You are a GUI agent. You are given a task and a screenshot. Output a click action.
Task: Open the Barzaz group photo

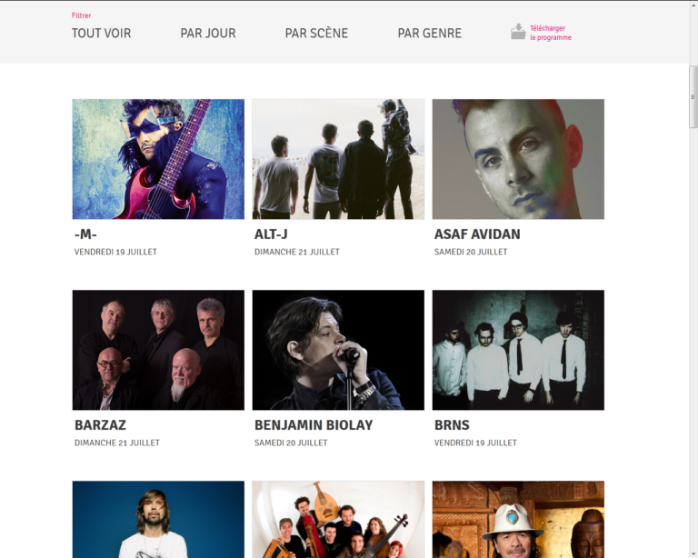158,350
